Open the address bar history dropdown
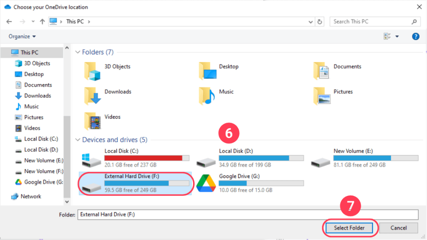 pos(310,21)
